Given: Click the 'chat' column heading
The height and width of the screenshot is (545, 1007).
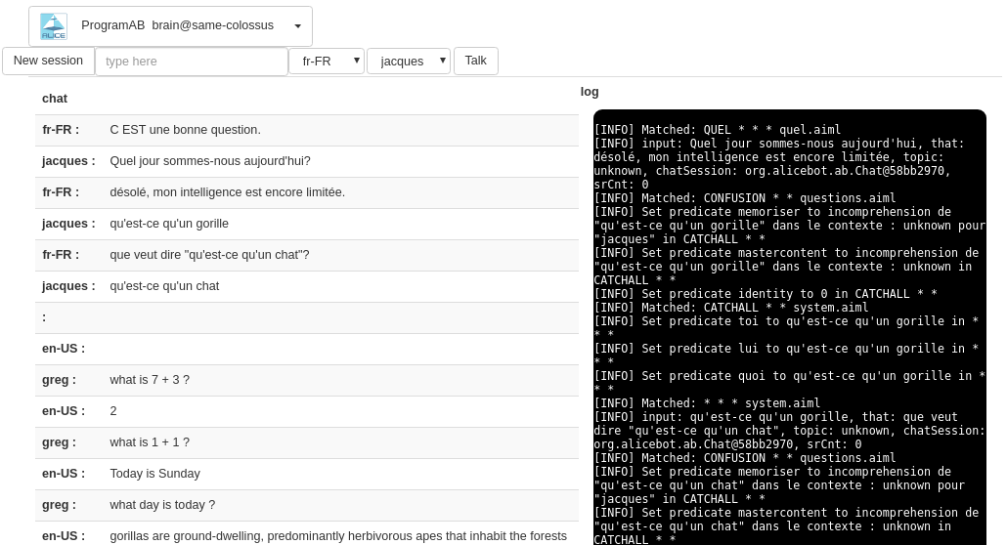Looking at the screenshot, I should [55, 99].
